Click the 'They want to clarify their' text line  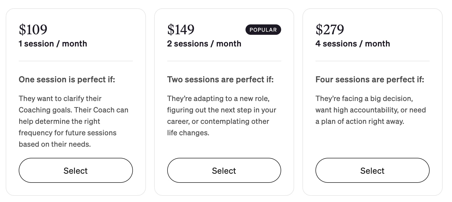[60, 99]
